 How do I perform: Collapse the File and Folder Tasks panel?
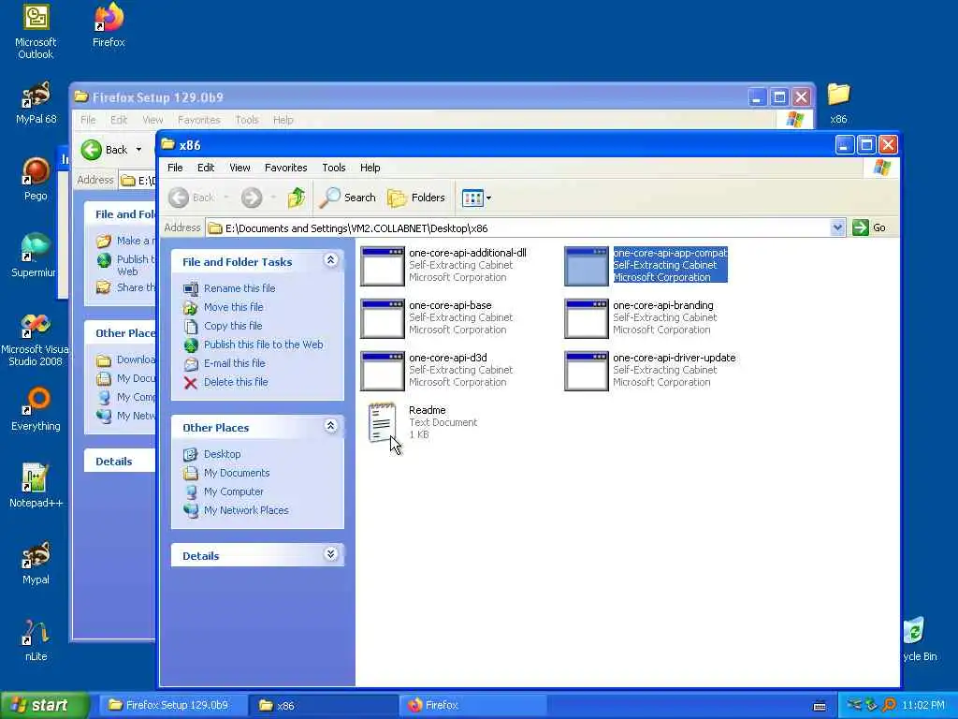click(330, 260)
